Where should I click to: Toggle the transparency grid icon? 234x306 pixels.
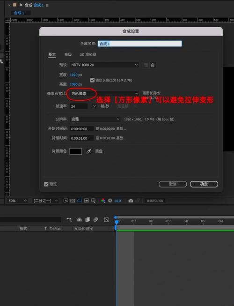point(73,201)
